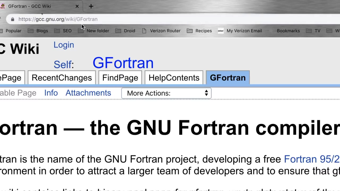Click the My Verizon Email site icon
This screenshot has width=340, height=191.
pyautogui.click(x=221, y=31)
